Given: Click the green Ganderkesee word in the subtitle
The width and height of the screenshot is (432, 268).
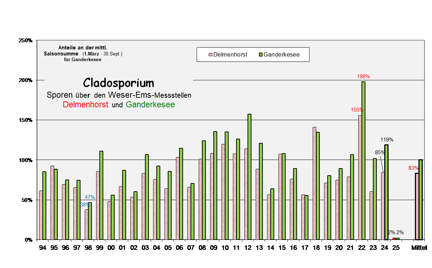Looking at the screenshot, I should tap(150, 105).
